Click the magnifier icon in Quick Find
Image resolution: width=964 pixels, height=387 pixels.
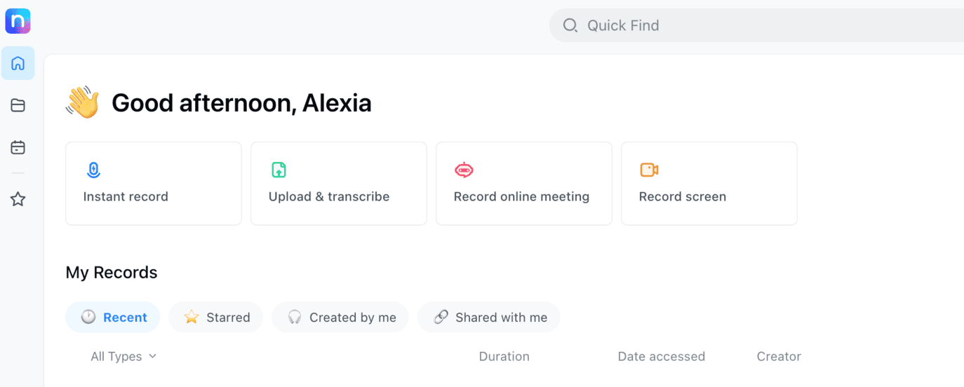(570, 25)
